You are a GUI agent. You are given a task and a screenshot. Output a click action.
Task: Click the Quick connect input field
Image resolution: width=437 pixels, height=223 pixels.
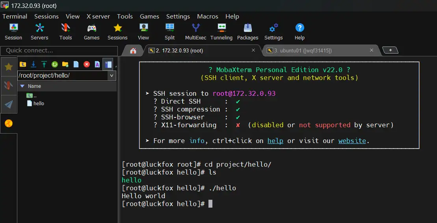pos(59,50)
